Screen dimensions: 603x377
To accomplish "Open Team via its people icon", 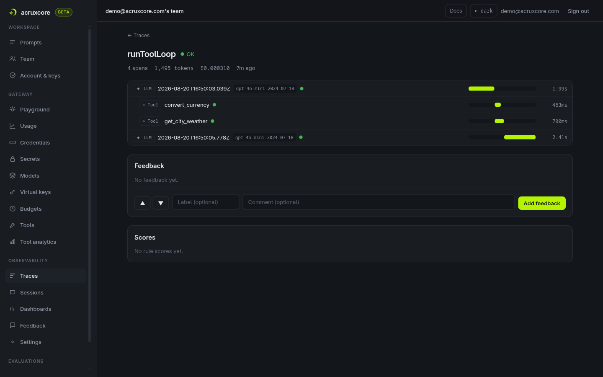I will point(13,59).
